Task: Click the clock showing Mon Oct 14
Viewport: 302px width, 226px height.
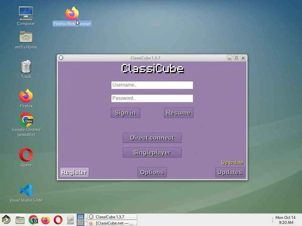Action: [x=285, y=220]
